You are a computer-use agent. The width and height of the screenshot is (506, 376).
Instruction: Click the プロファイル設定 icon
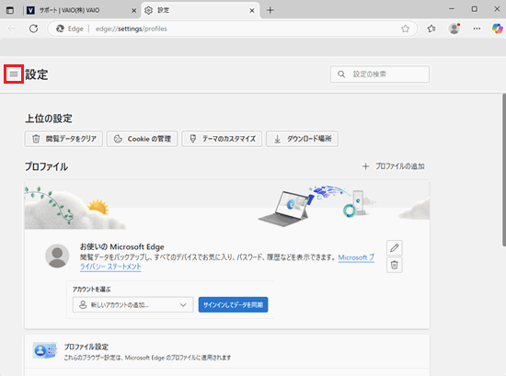[45, 350]
